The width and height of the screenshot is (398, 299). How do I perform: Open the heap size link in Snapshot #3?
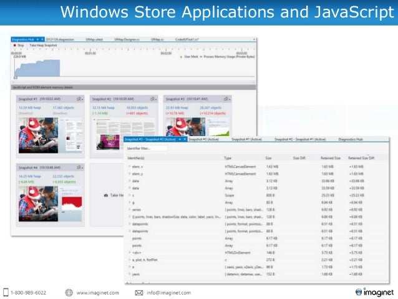pyautogui.click(x=177, y=108)
